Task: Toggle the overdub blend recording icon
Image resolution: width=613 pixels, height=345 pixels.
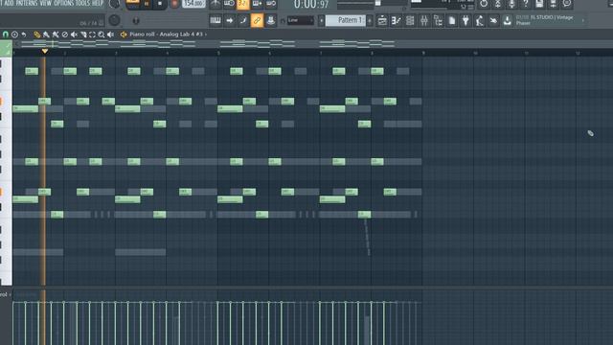Action: click(258, 4)
